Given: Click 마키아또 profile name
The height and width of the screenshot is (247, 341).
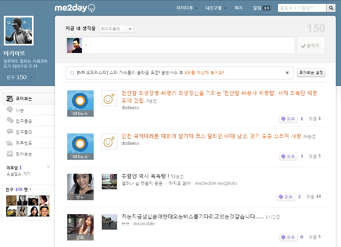Looking at the screenshot, I should coord(14,53).
